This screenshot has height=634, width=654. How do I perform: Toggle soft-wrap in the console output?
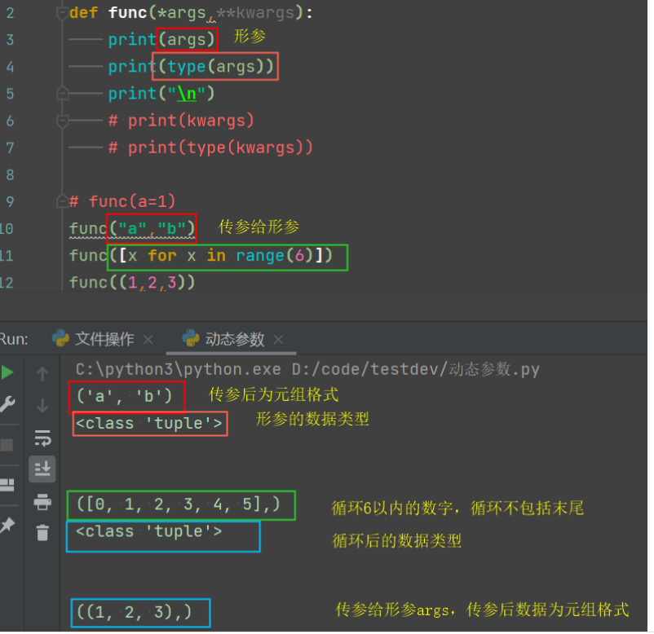pyautogui.click(x=42, y=438)
